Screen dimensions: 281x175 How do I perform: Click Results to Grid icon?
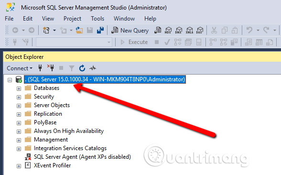(x=259, y=42)
